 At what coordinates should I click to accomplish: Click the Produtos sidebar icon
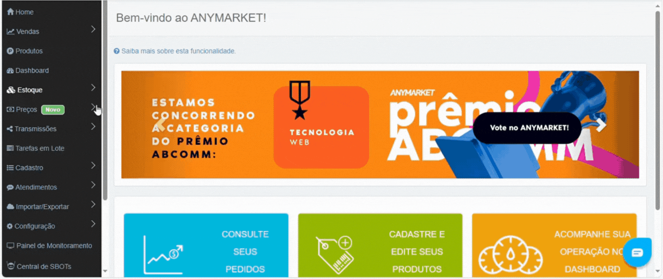coord(10,51)
